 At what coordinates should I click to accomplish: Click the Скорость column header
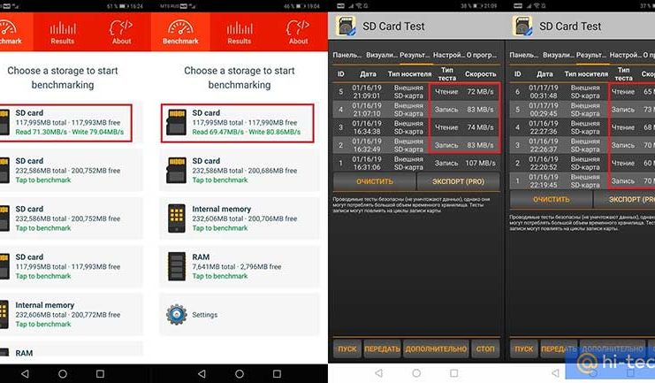pyautogui.click(x=480, y=74)
